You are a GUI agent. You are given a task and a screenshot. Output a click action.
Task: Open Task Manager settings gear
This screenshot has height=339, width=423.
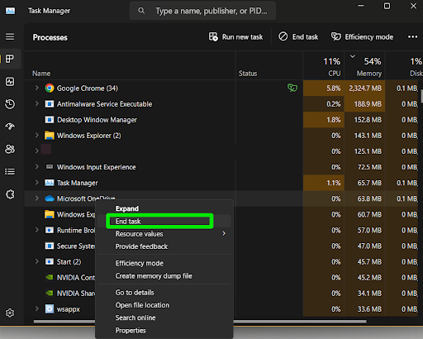[10, 313]
